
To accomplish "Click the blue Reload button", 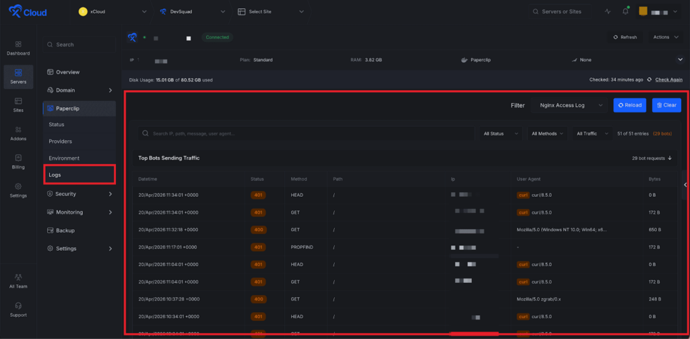I will [630, 105].
